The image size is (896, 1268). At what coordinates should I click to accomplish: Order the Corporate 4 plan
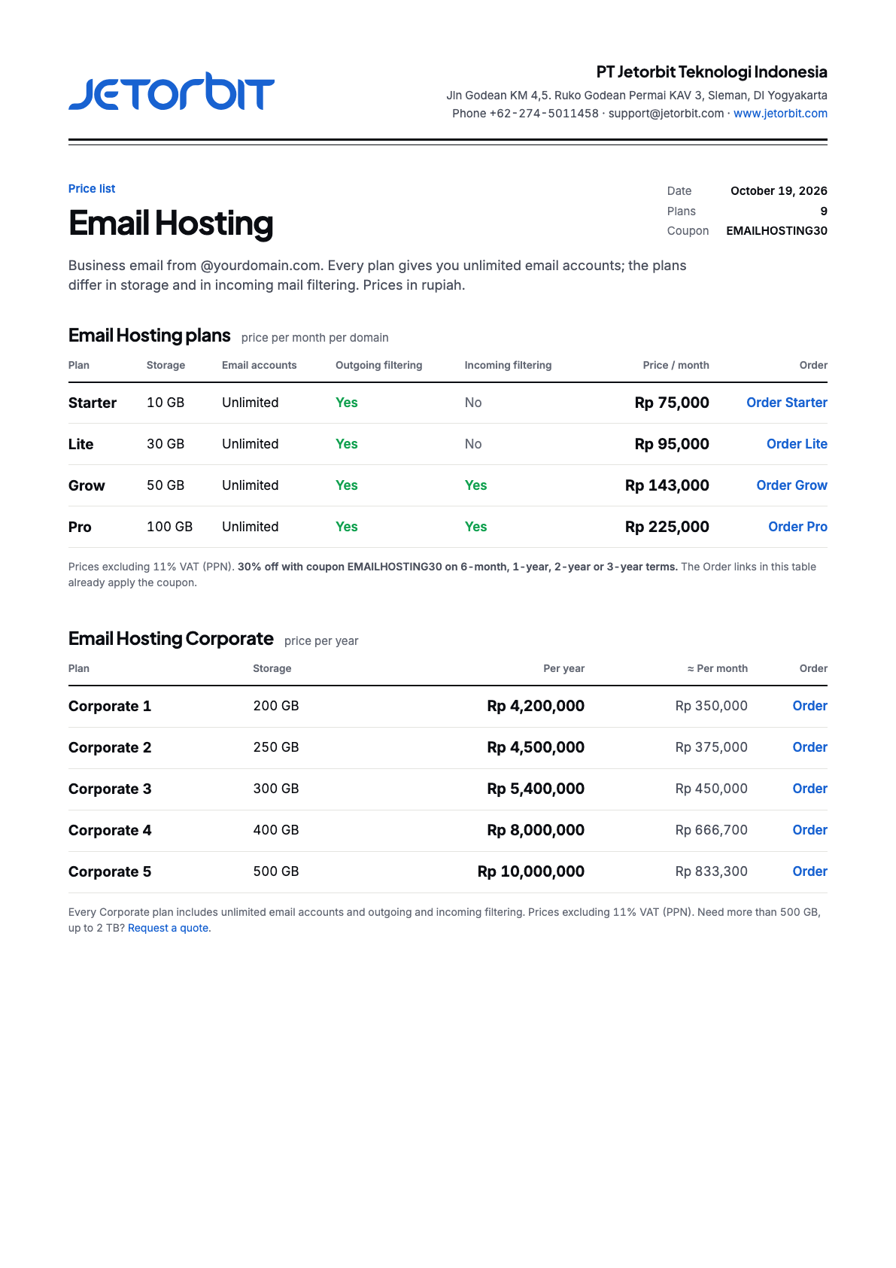point(809,830)
